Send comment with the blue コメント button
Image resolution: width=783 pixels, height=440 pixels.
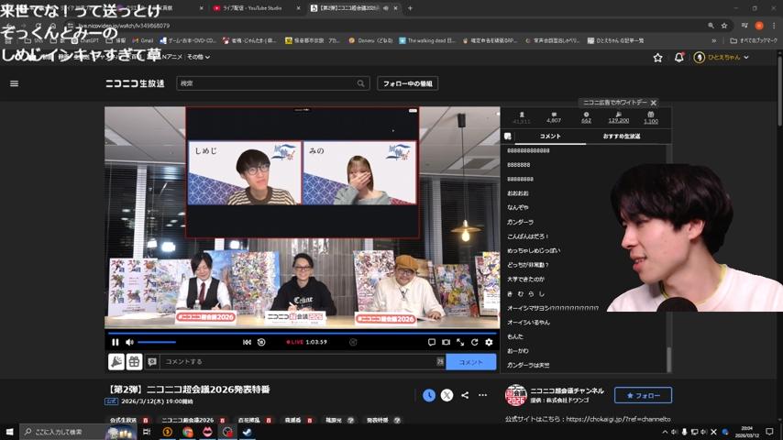tap(471, 362)
